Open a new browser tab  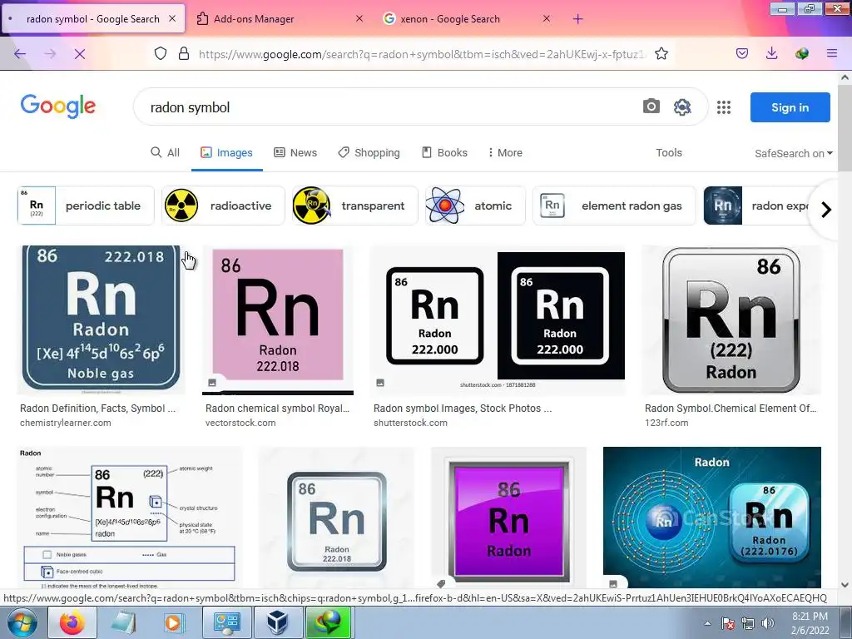pyautogui.click(x=578, y=19)
